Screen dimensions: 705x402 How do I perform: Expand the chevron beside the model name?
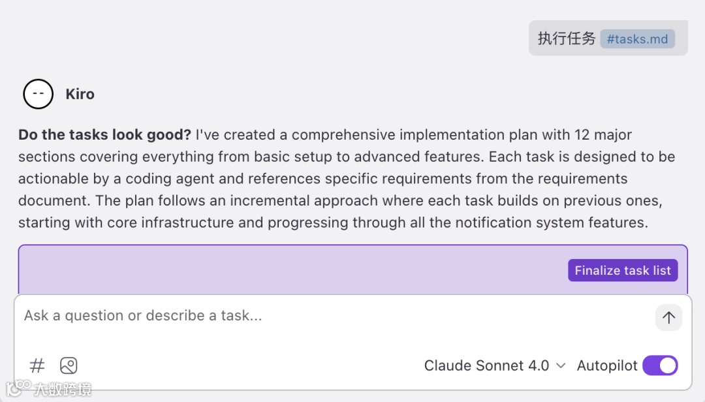point(561,365)
